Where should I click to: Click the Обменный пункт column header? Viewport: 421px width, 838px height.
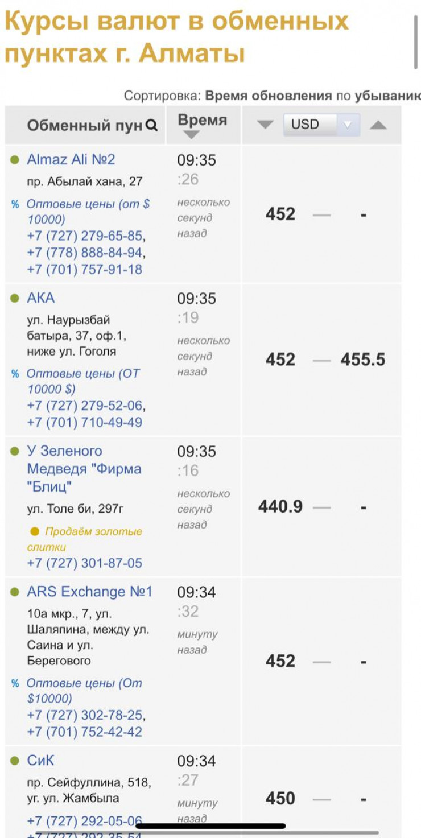tap(84, 126)
